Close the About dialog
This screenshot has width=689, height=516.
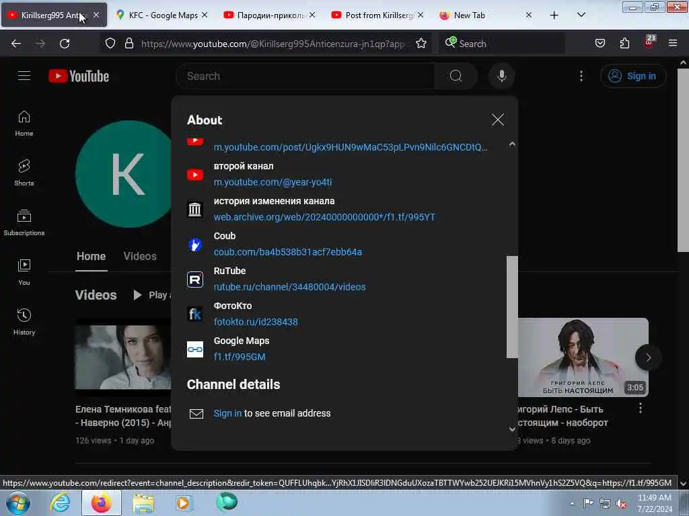pos(497,120)
